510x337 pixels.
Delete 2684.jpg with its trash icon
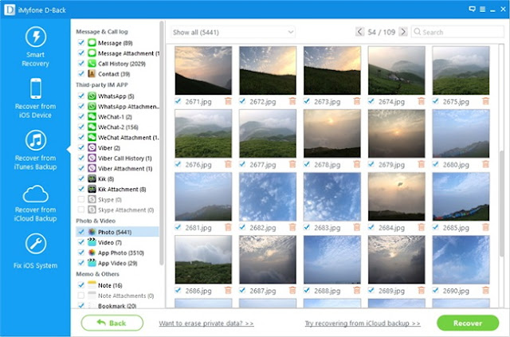422,227
